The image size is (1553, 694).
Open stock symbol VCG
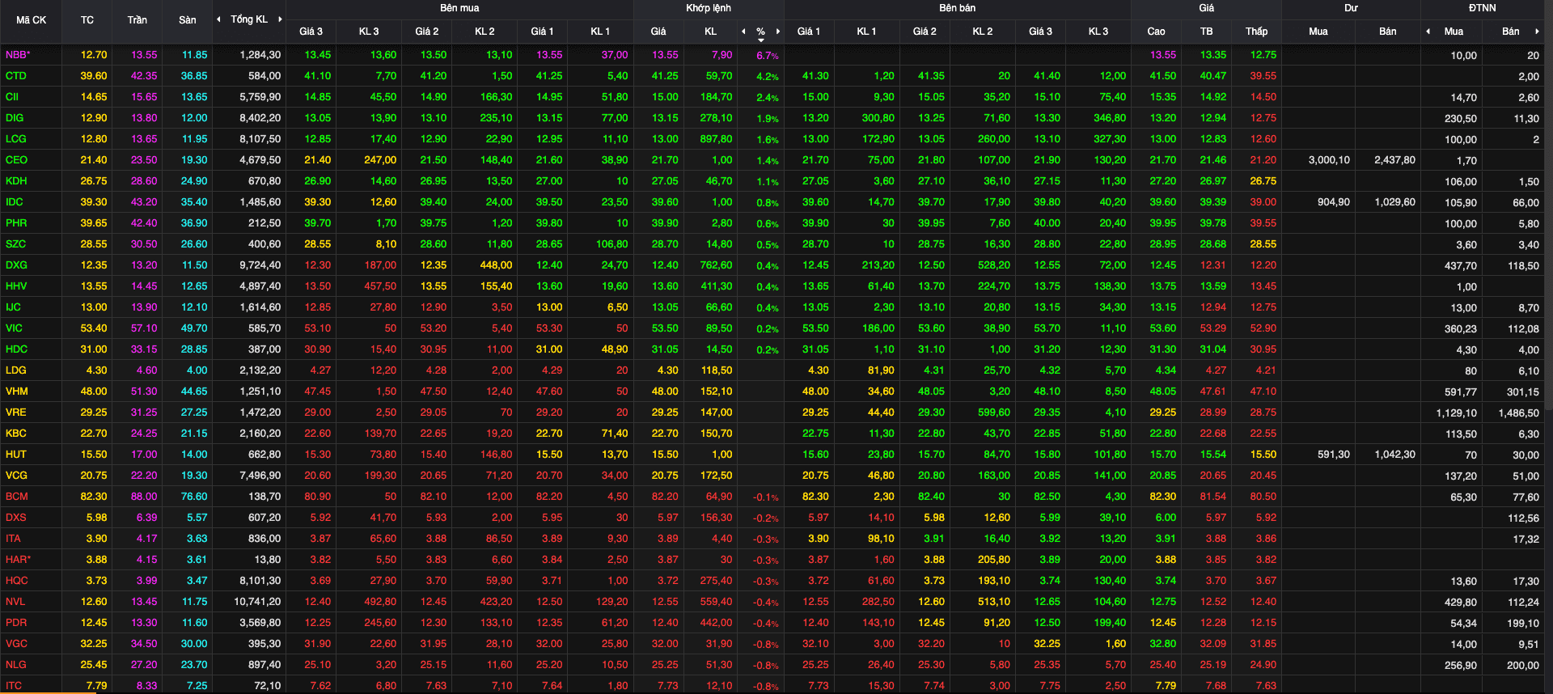tap(16, 476)
